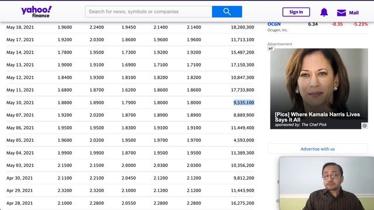Screen dimensions: 374x210
Task: Click OCGN percent change -5.23%
Action: click(360, 24)
